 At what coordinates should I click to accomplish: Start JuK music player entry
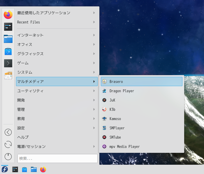(x=142, y=100)
